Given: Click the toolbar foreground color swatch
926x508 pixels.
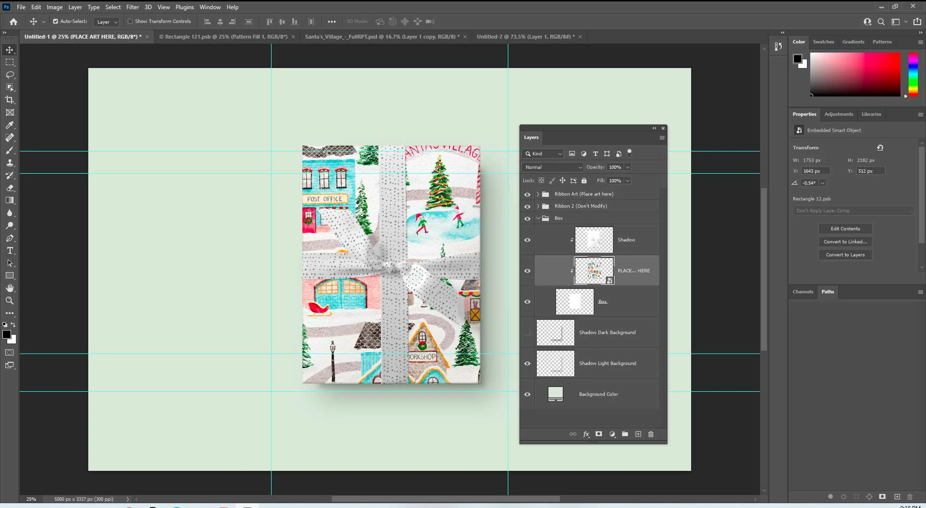Looking at the screenshot, I should click(x=7, y=334).
